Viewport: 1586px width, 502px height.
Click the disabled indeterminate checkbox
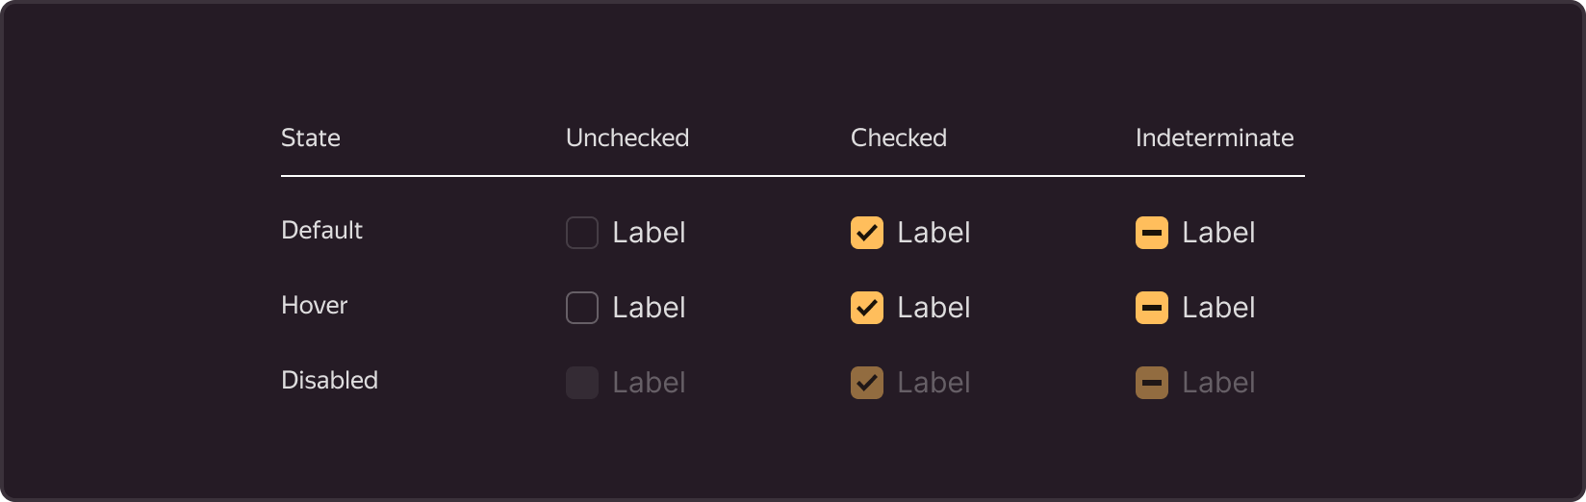coord(1152,383)
